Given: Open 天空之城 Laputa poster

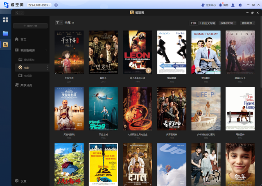Looking at the screenshot, I should coord(103,109).
